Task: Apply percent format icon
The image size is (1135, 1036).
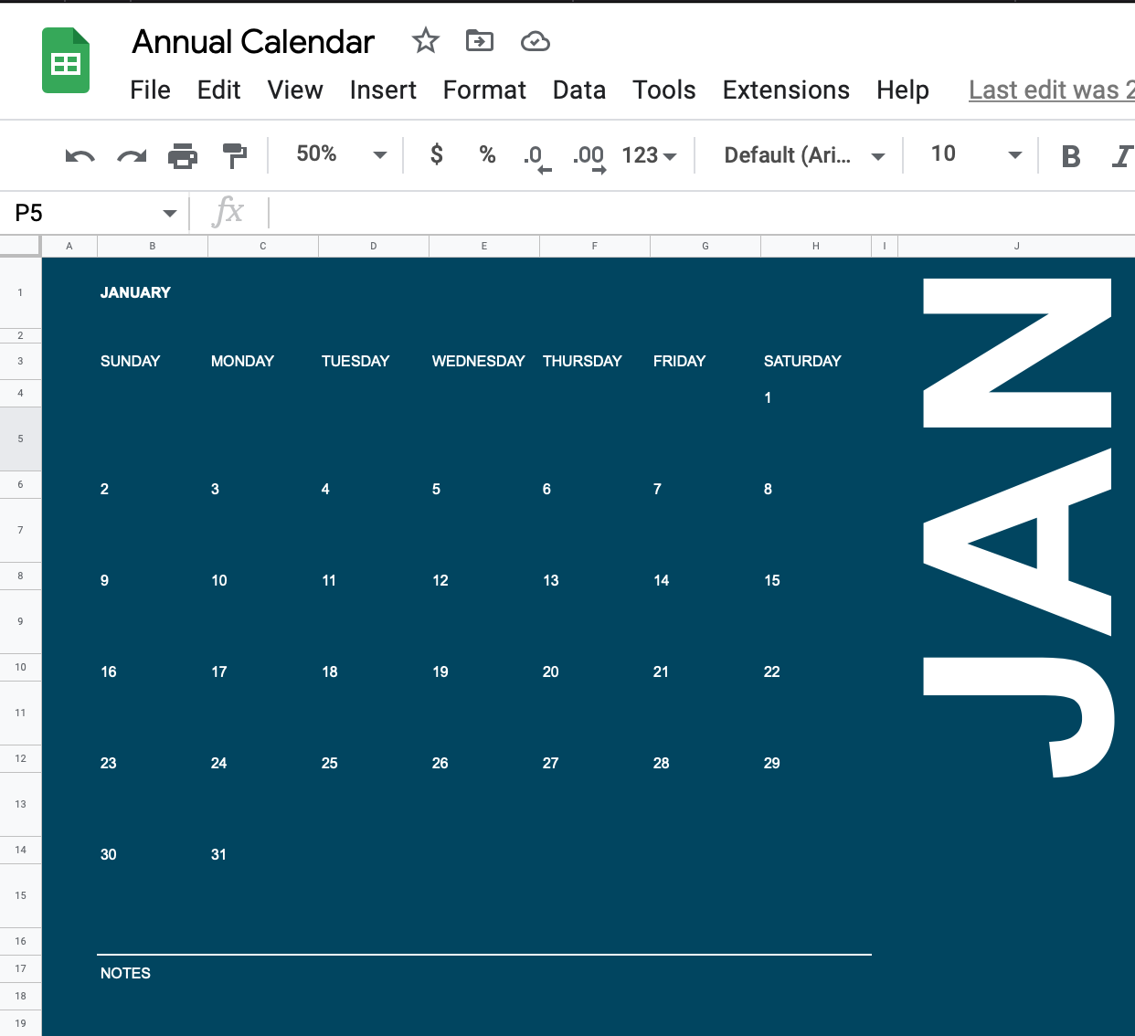Action: click(x=487, y=154)
